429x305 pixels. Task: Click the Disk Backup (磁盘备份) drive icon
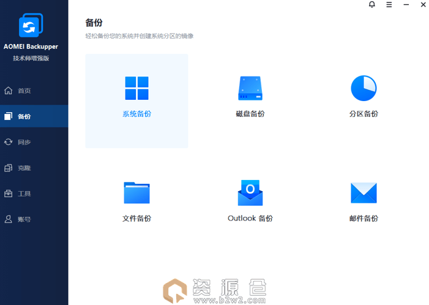click(250, 88)
